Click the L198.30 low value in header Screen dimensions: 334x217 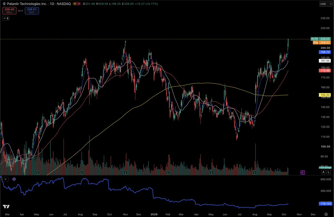click(115, 4)
